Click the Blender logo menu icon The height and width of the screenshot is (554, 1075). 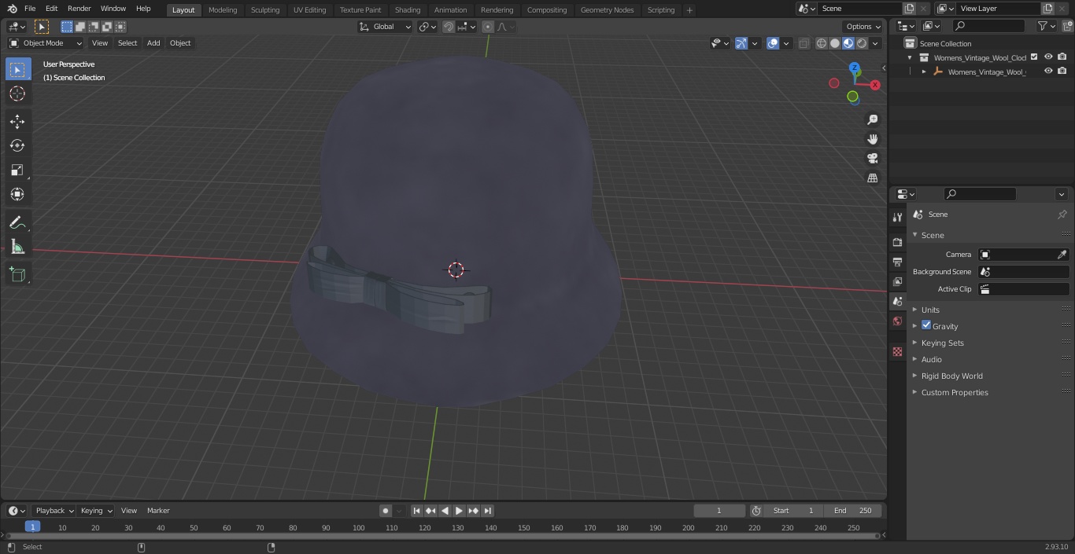coord(12,9)
